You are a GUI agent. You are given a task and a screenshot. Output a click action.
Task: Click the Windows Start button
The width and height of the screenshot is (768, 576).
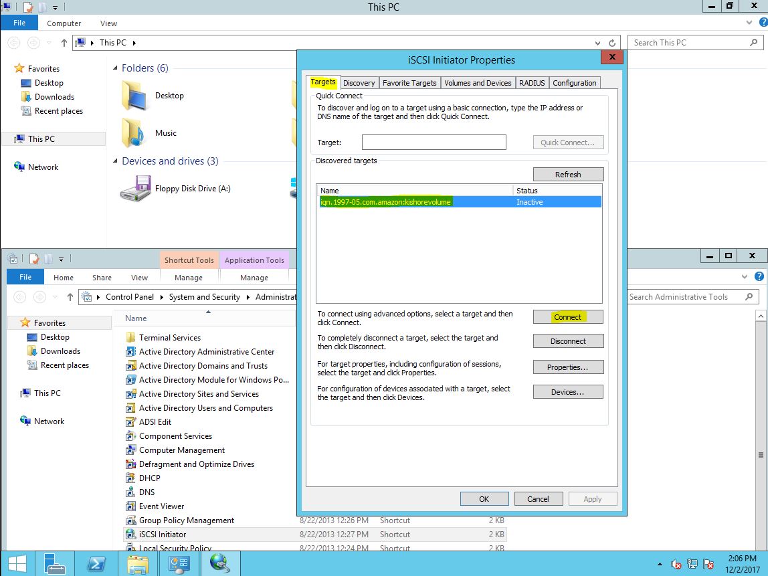pyautogui.click(x=17, y=563)
